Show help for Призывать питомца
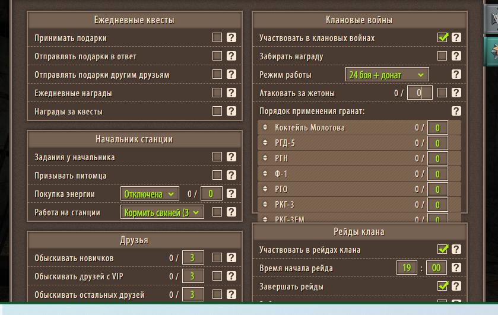Viewport: 498px width, 315px height. point(231,175)
